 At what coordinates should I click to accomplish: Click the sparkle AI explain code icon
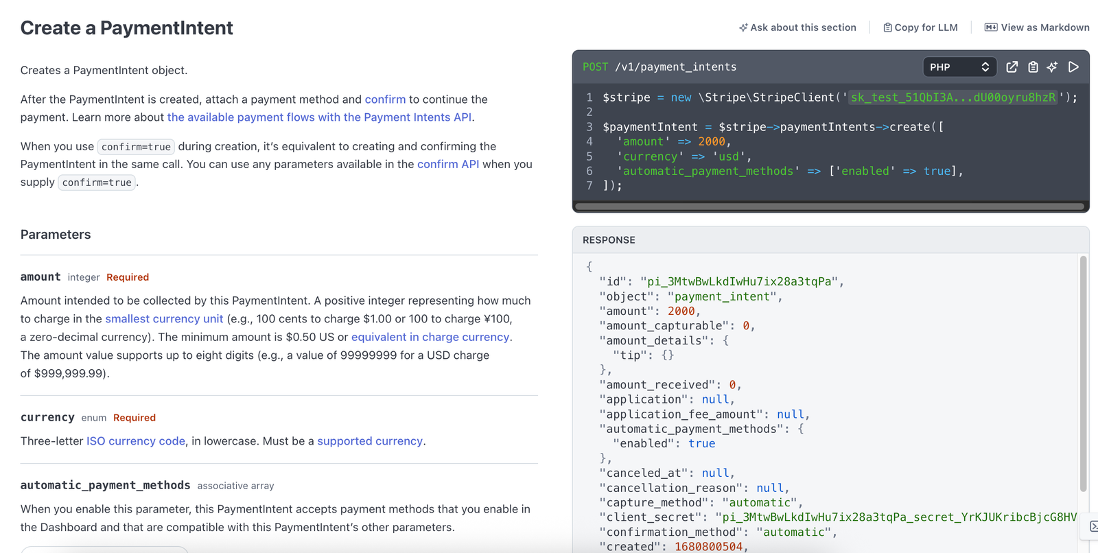(x=1053, y=67)
